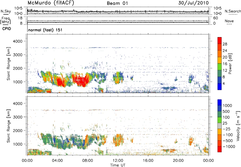This screenshot has height=167, width=241.
Task: Click the "Freq. [MHz]" axis label
Action: pos(5,20)
